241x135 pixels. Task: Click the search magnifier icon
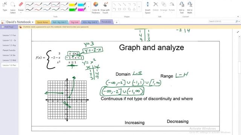tap(237, 21)
